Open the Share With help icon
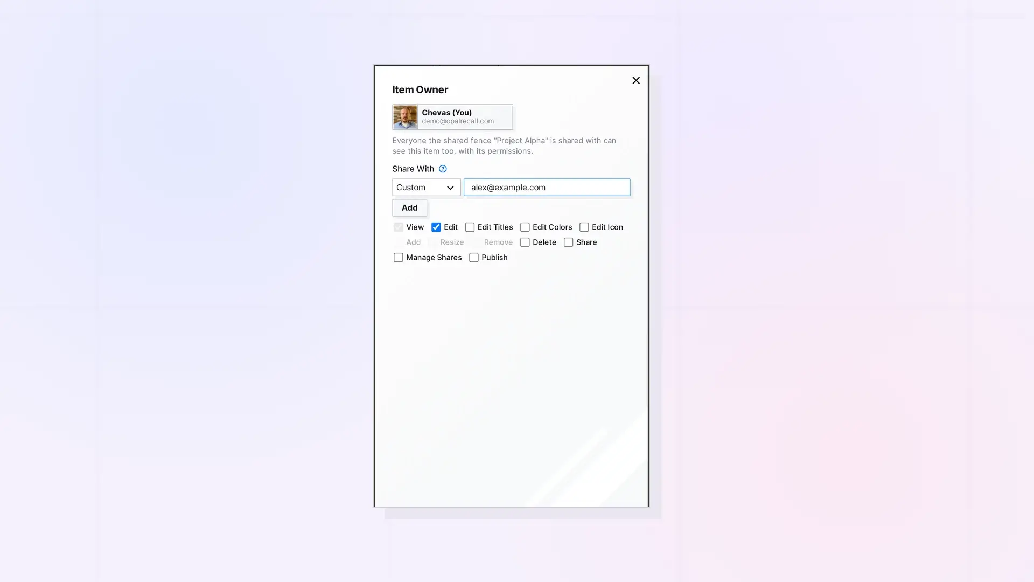This screenshot has height=582, width=1034. [443, 169]
